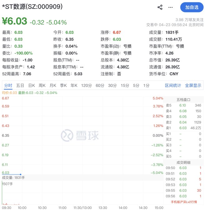Click the 加自选 button
This screenshot has width=208, height=214.
tap(192, 7)
